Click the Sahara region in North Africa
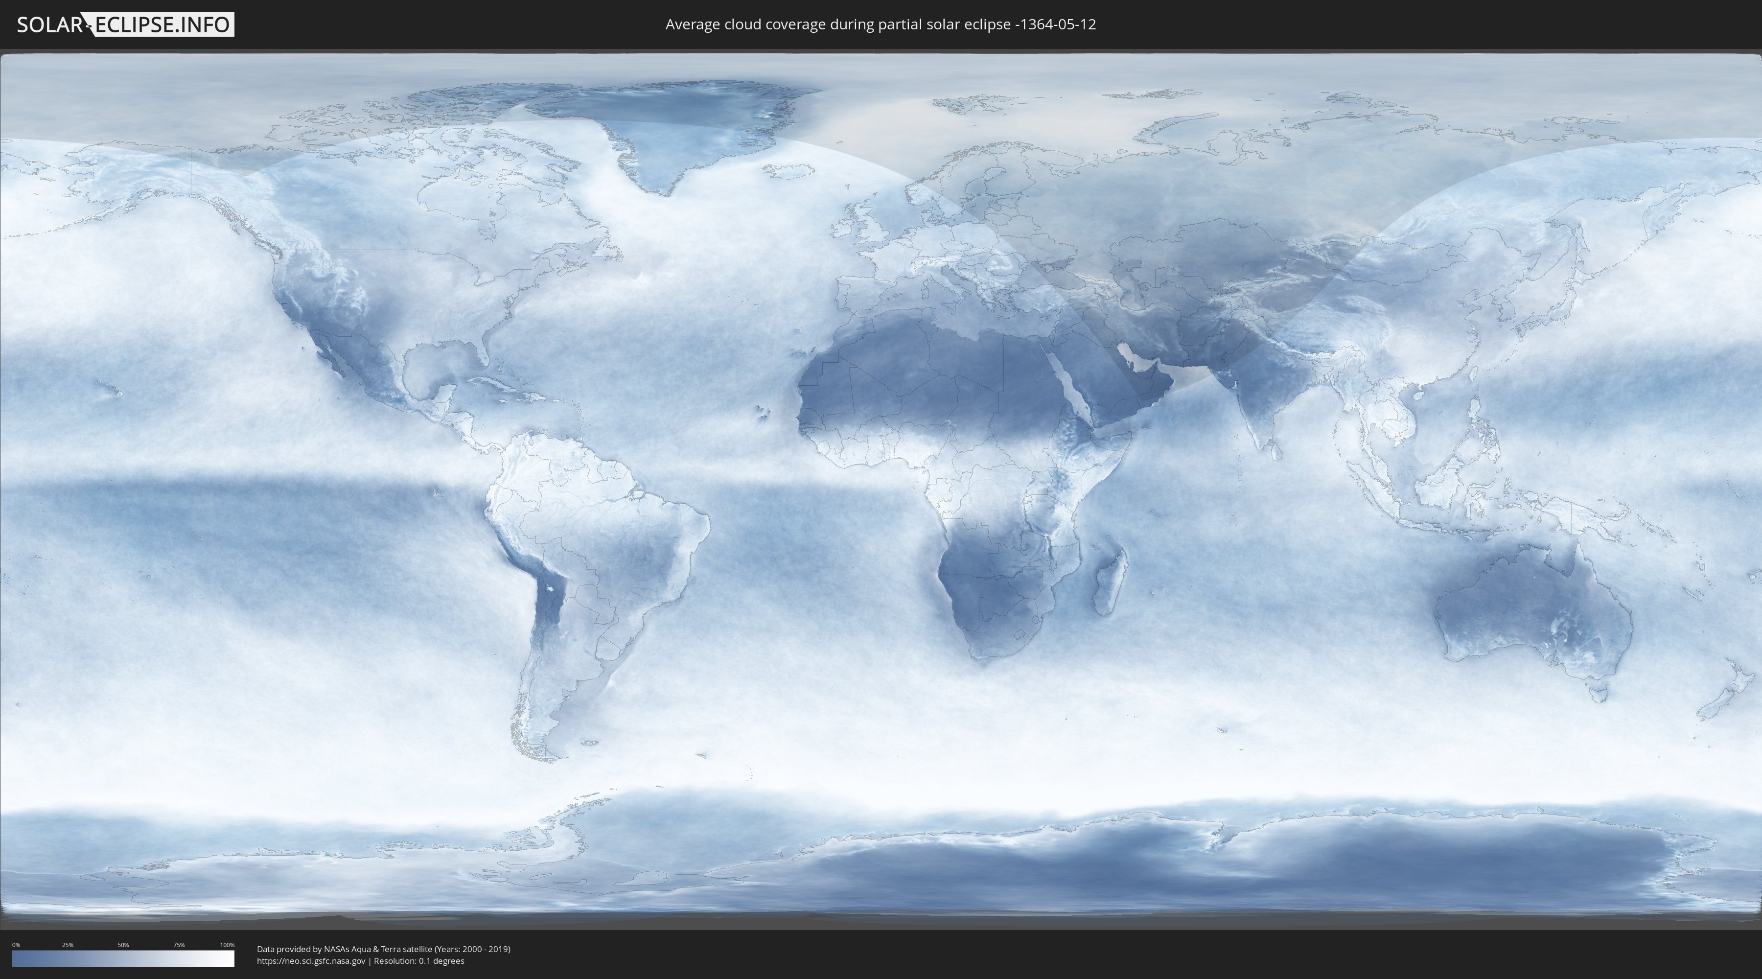 click(x=944, y=370)
